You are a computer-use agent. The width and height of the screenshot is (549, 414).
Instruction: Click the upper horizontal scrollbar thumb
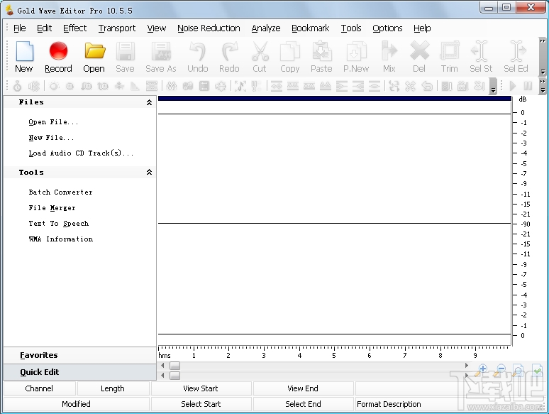click(x=174, y=366)
